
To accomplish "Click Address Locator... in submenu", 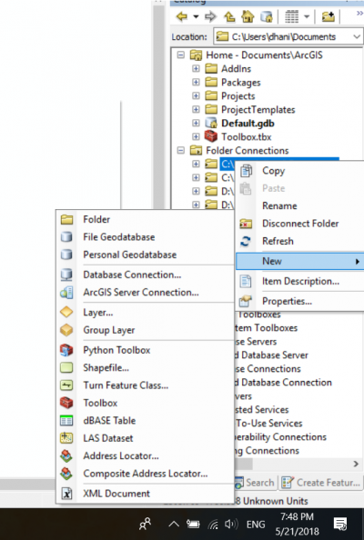I will pyautogui.click(x=145, y=455).
